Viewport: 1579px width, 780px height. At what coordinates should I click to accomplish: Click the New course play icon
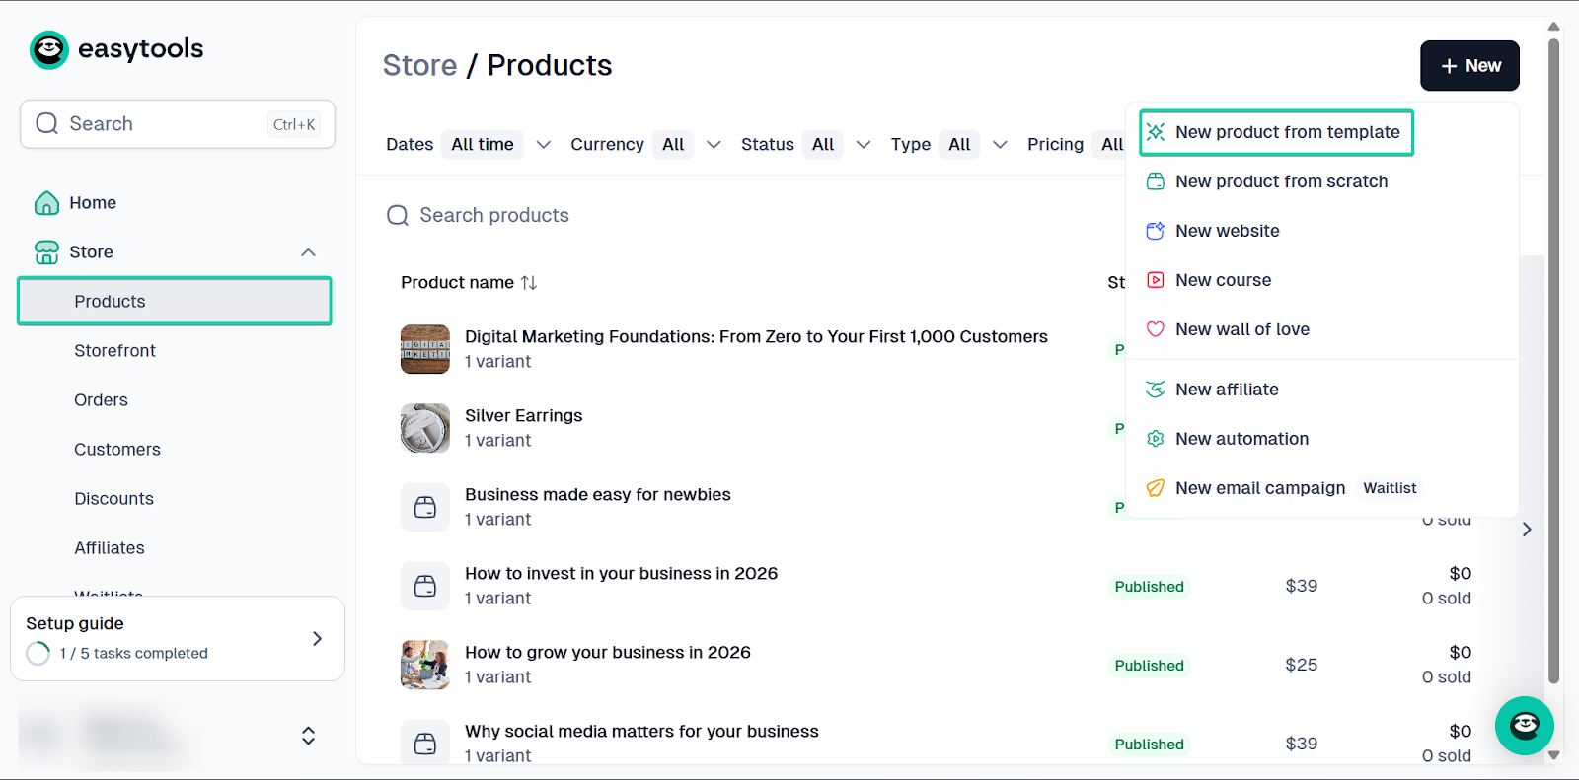click(x=1155, y=280)
